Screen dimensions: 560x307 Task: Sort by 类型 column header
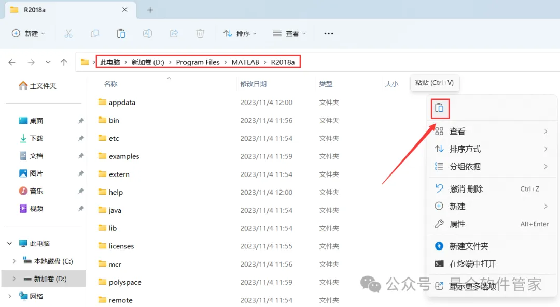tap(326, 84)
